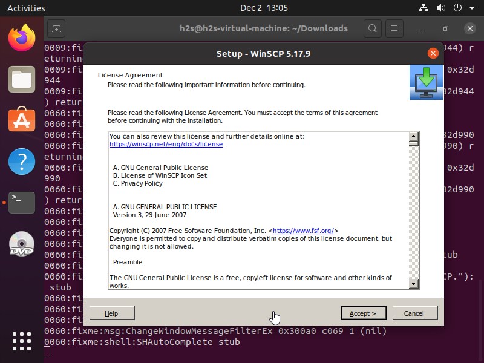Click 'A. GNU GENERAL PUBLIC LICENSE' heading
Viewport: 484px width, 363px height.
[165, 207]
